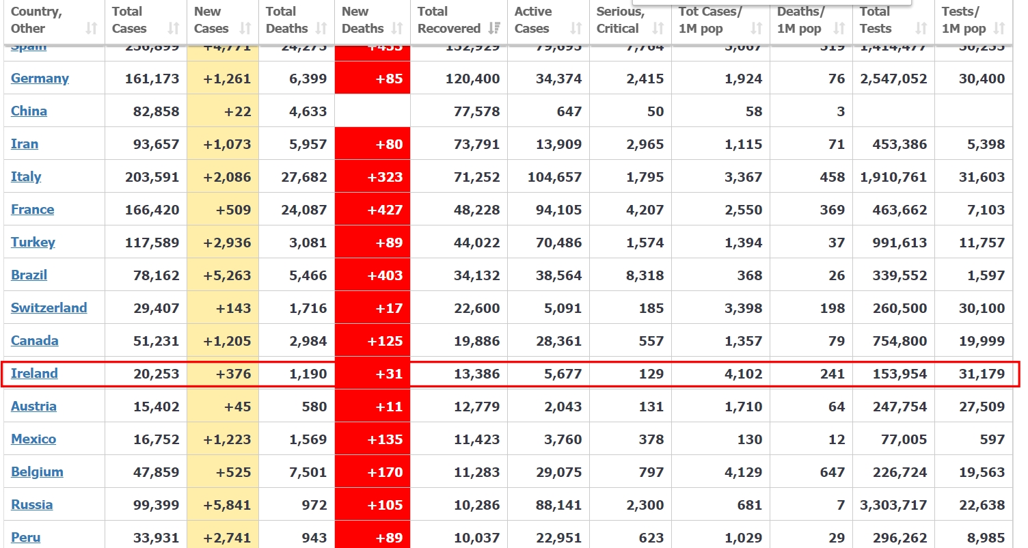Click Serious, Critical sort arrows
1028x548 pixels.
click(658, 29)
